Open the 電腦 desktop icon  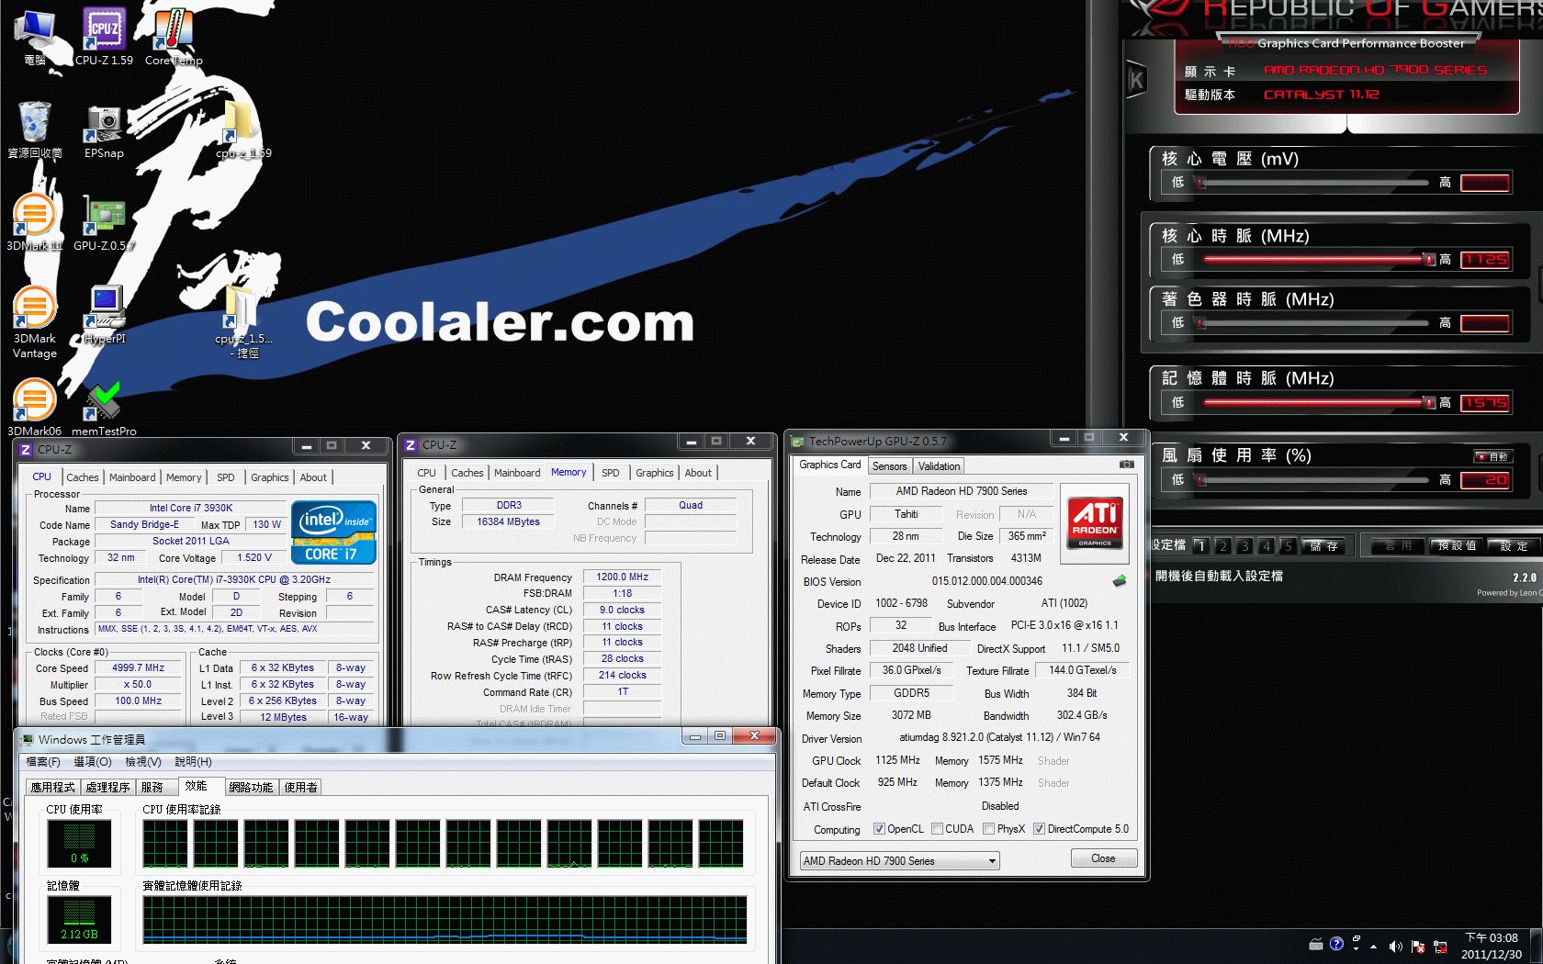click(35, 37)
